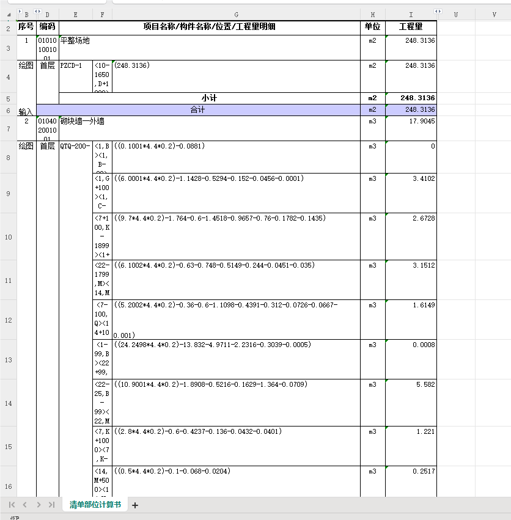Viewport: 511px width, 520px height.
Task: Select the 砌块墙—外墙 cell
Action: pos(210,128)
